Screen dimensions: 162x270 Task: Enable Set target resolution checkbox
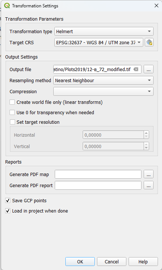point(12,122)
